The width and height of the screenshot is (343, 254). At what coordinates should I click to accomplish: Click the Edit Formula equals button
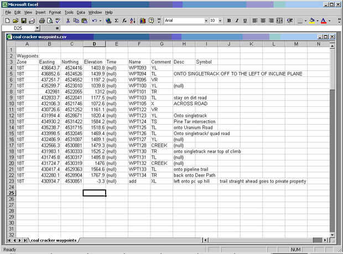(x=57, y=28)
